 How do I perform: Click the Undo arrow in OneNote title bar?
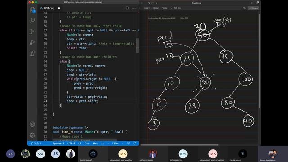click(x=148, y=3)
